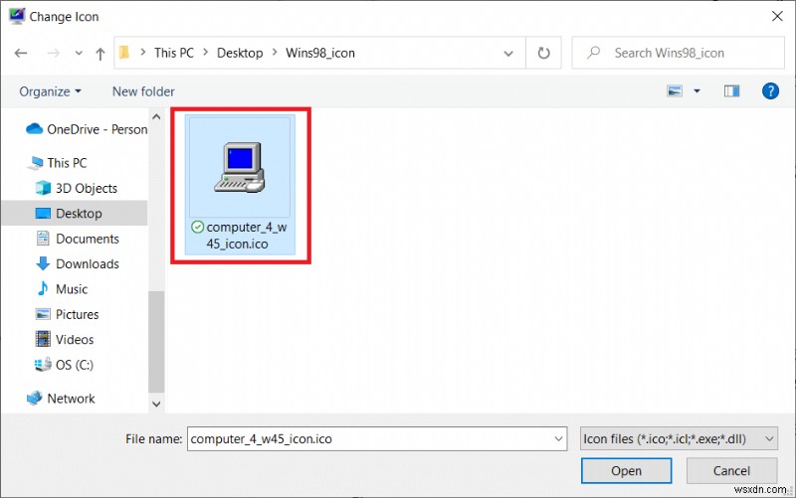796x498 pixels.
Task: Click the computer_4_w45_icon.ico file name label
Action: pos(247,236)
